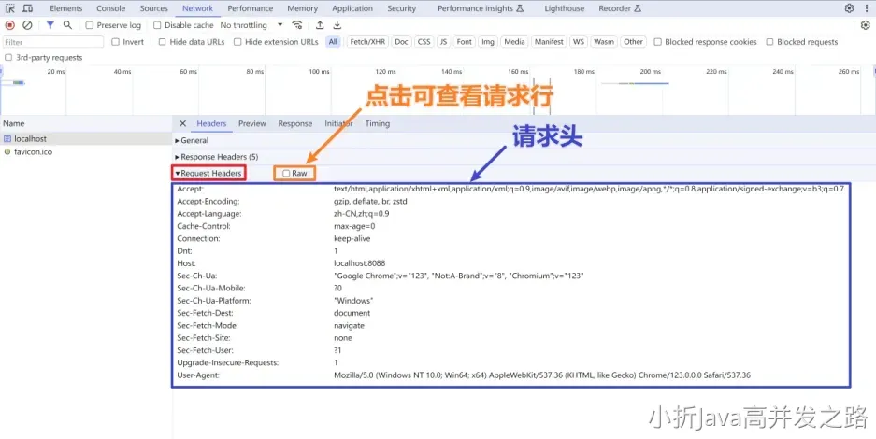Enable the Preserve log checkbox
876x439 pixels.
90,25
